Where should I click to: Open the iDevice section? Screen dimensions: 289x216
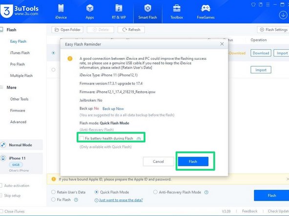coord(61,11)
